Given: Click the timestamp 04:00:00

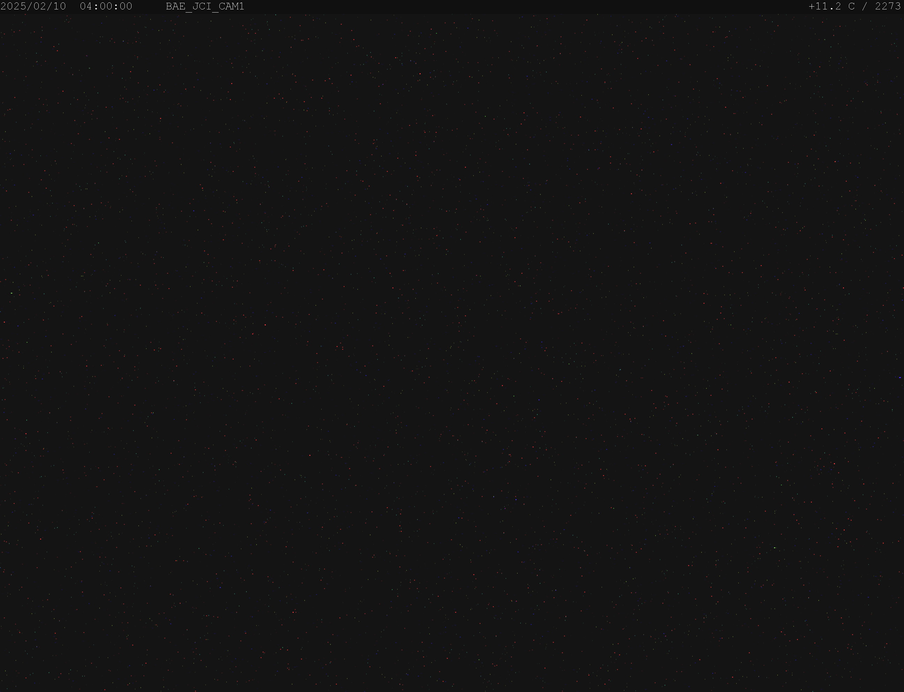Looking at the screenshot, I should (106, 7).
